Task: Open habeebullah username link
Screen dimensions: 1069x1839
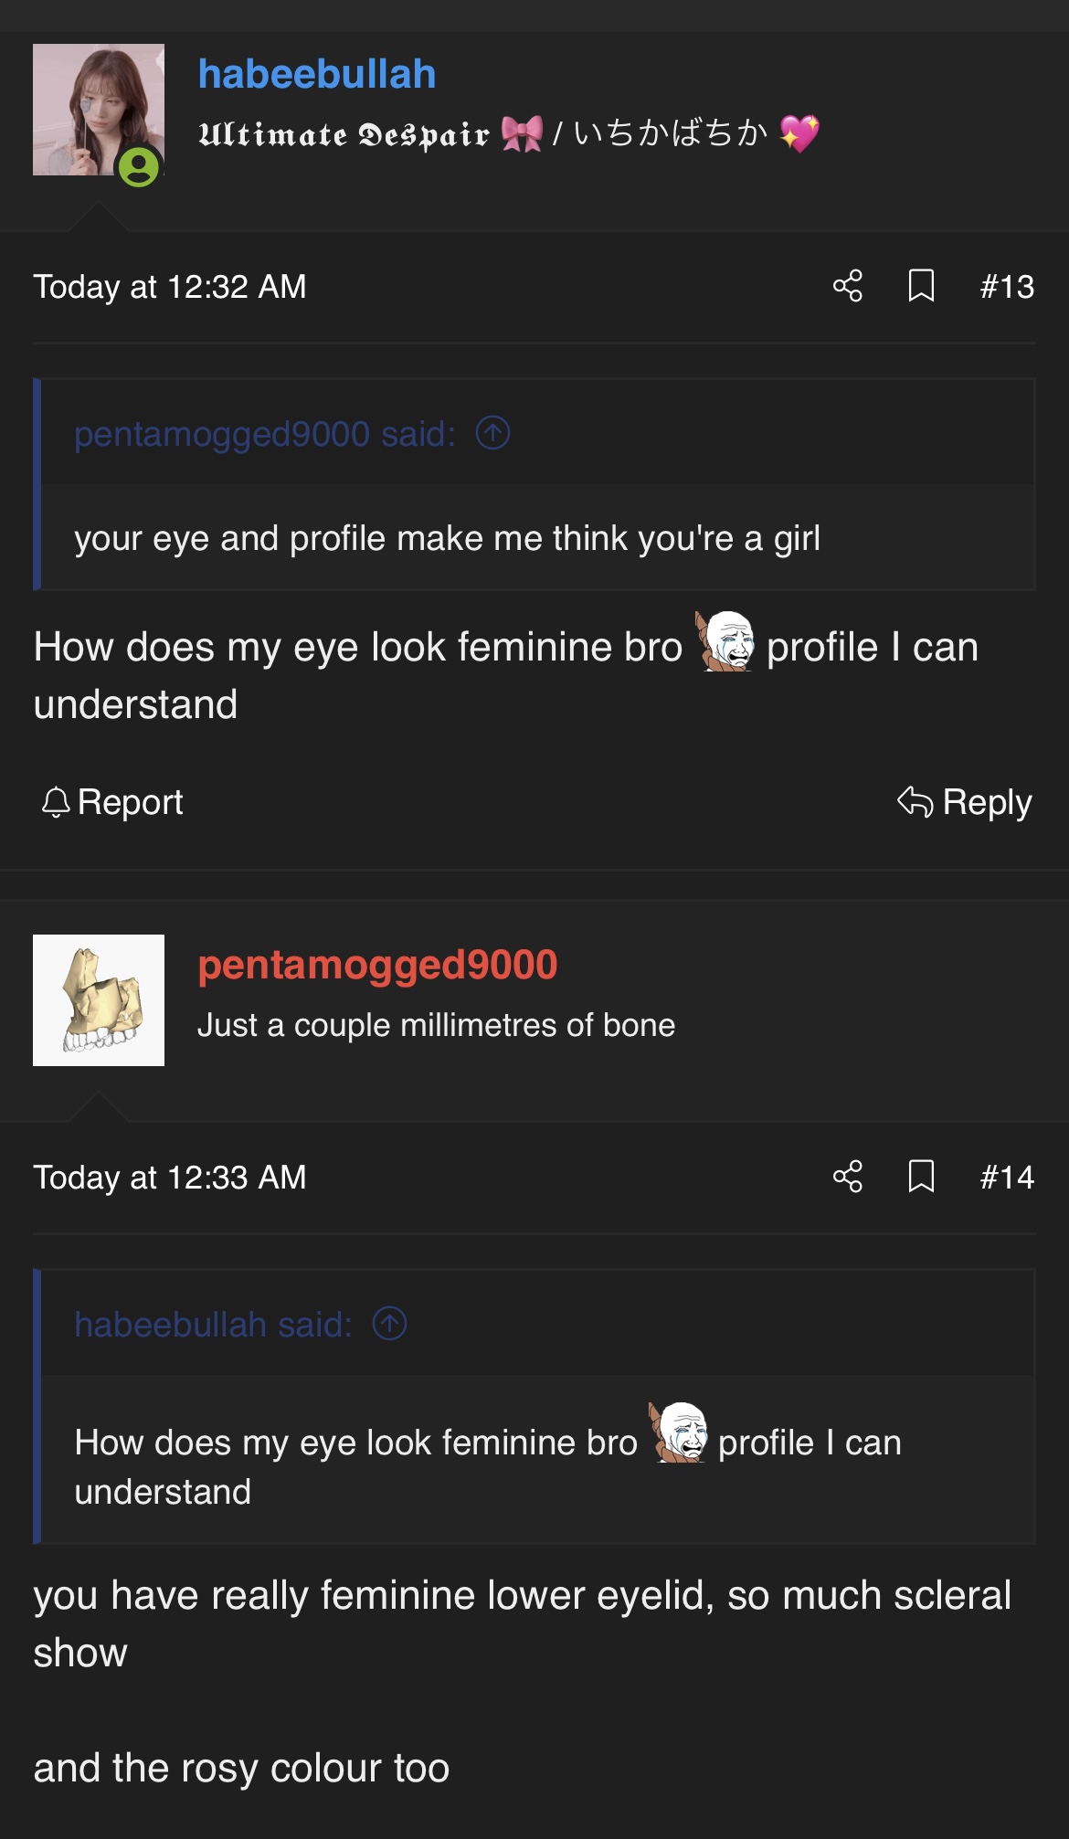Action: [317, 75]
